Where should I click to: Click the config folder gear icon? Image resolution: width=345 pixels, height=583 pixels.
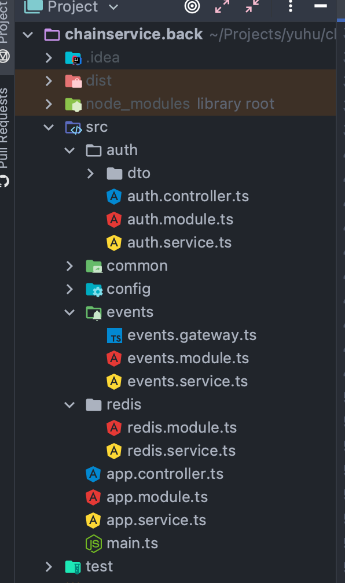click(x=93, y=289)
